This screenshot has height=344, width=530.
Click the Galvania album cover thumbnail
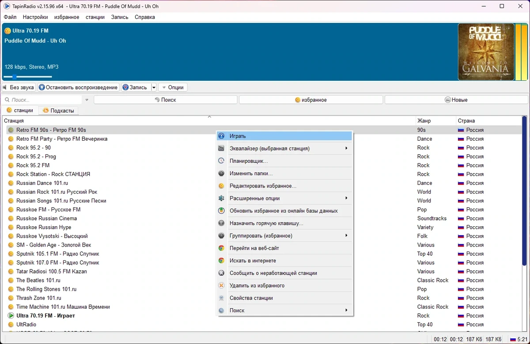pyautogui.click(x=486, y=52)
